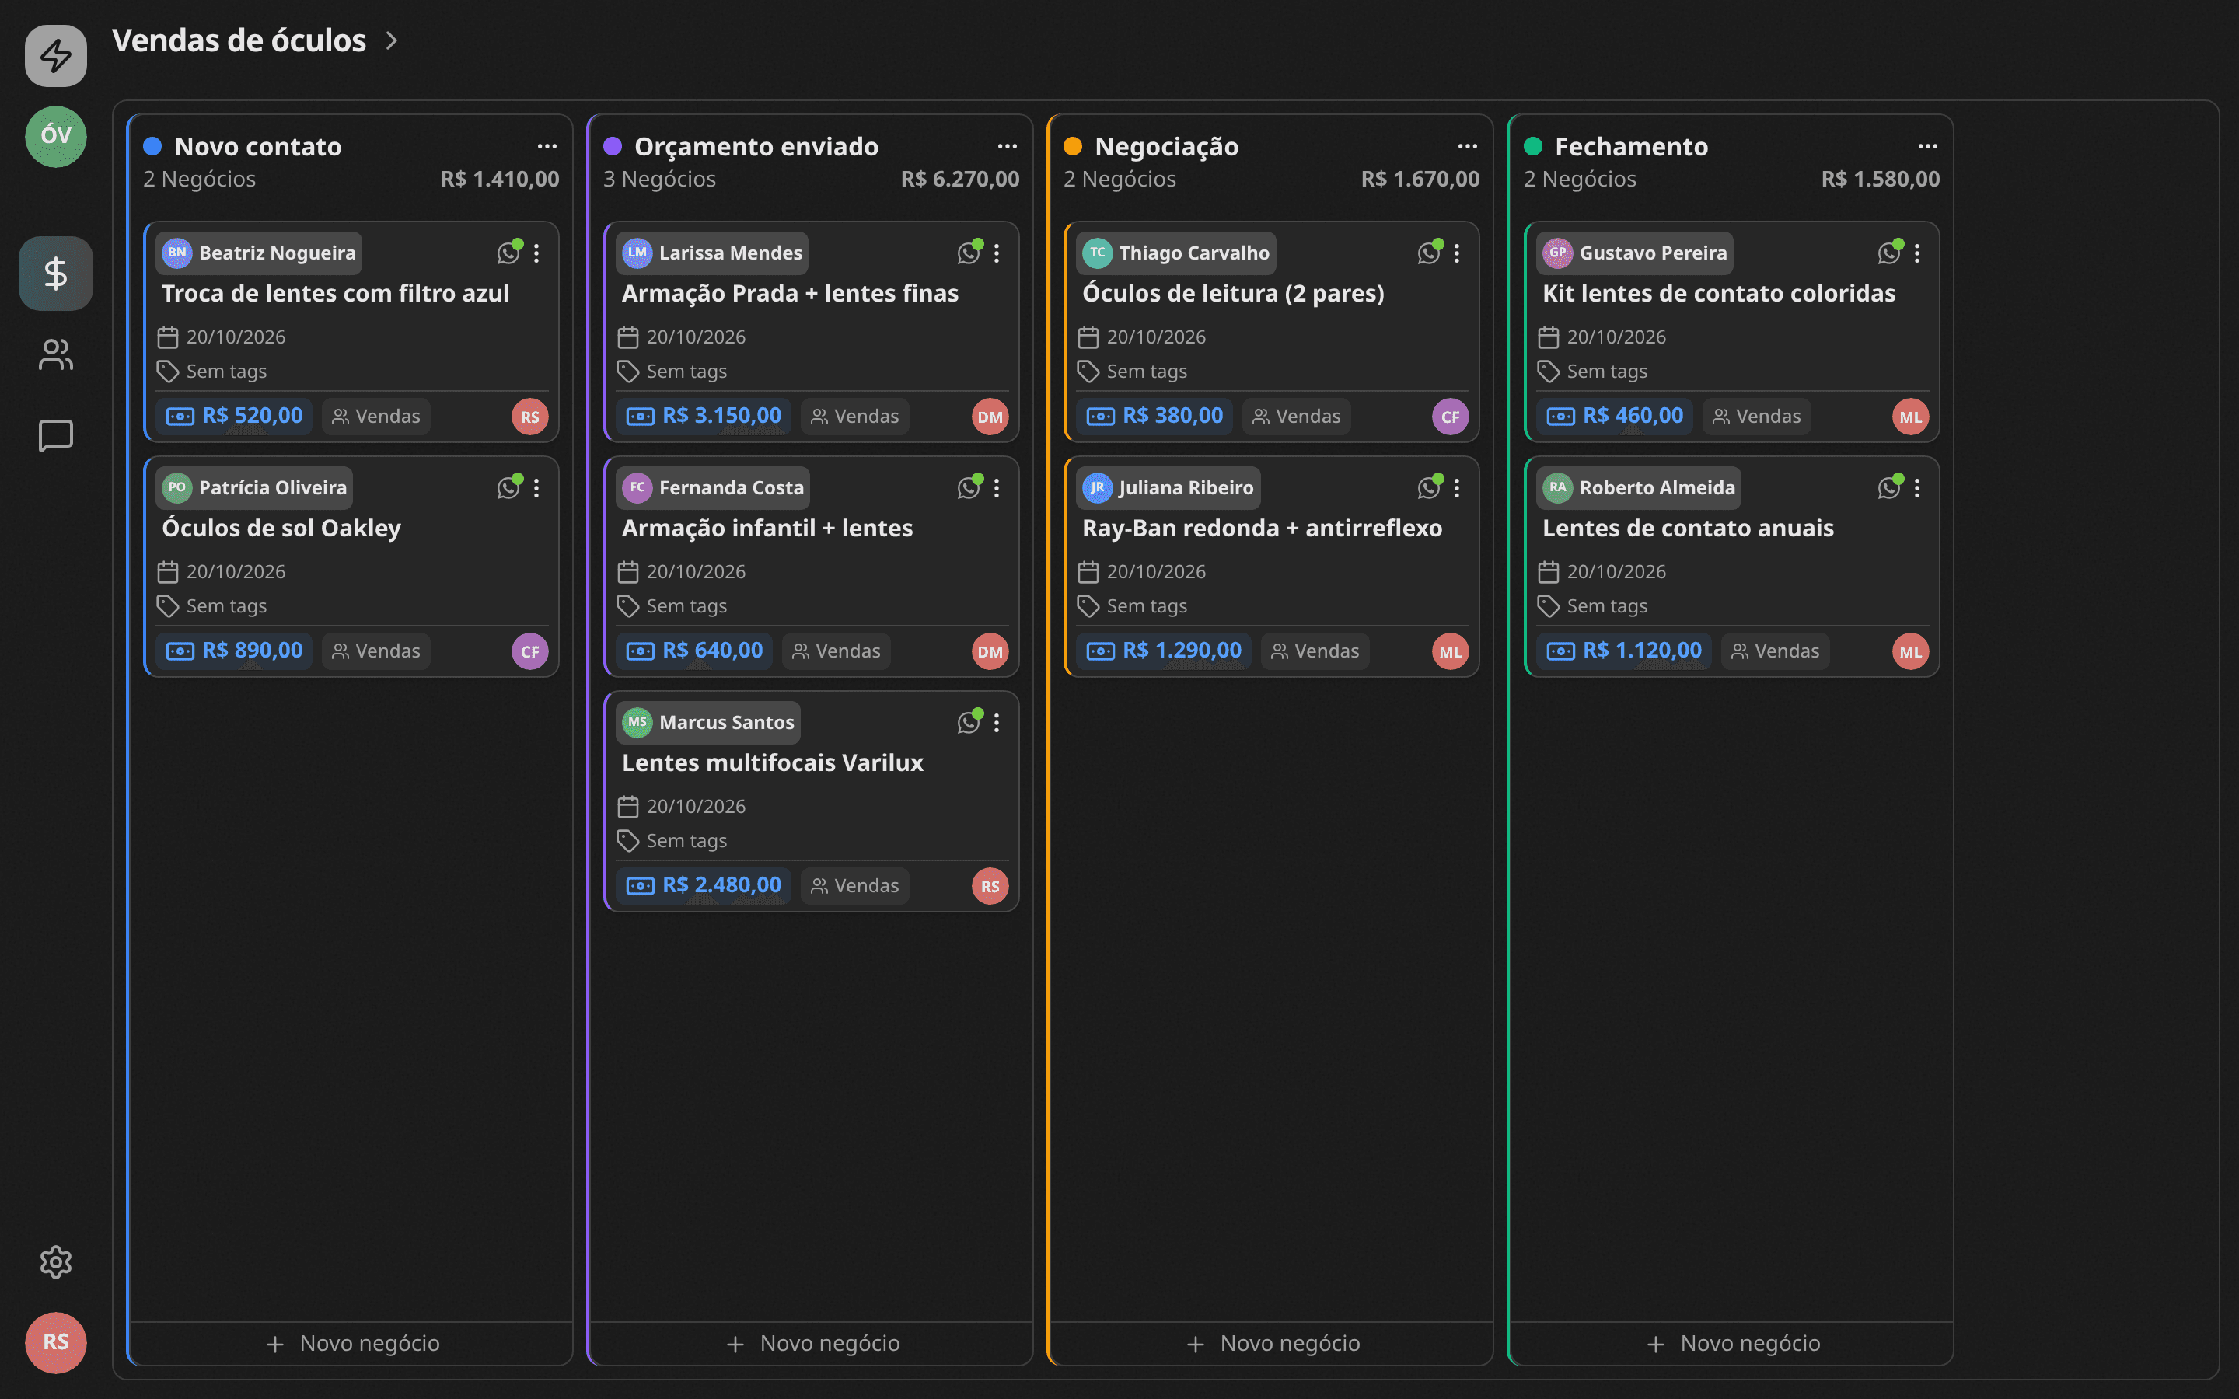Add Novo negócio in Orçamento enviado column

tap(812, 1344)
